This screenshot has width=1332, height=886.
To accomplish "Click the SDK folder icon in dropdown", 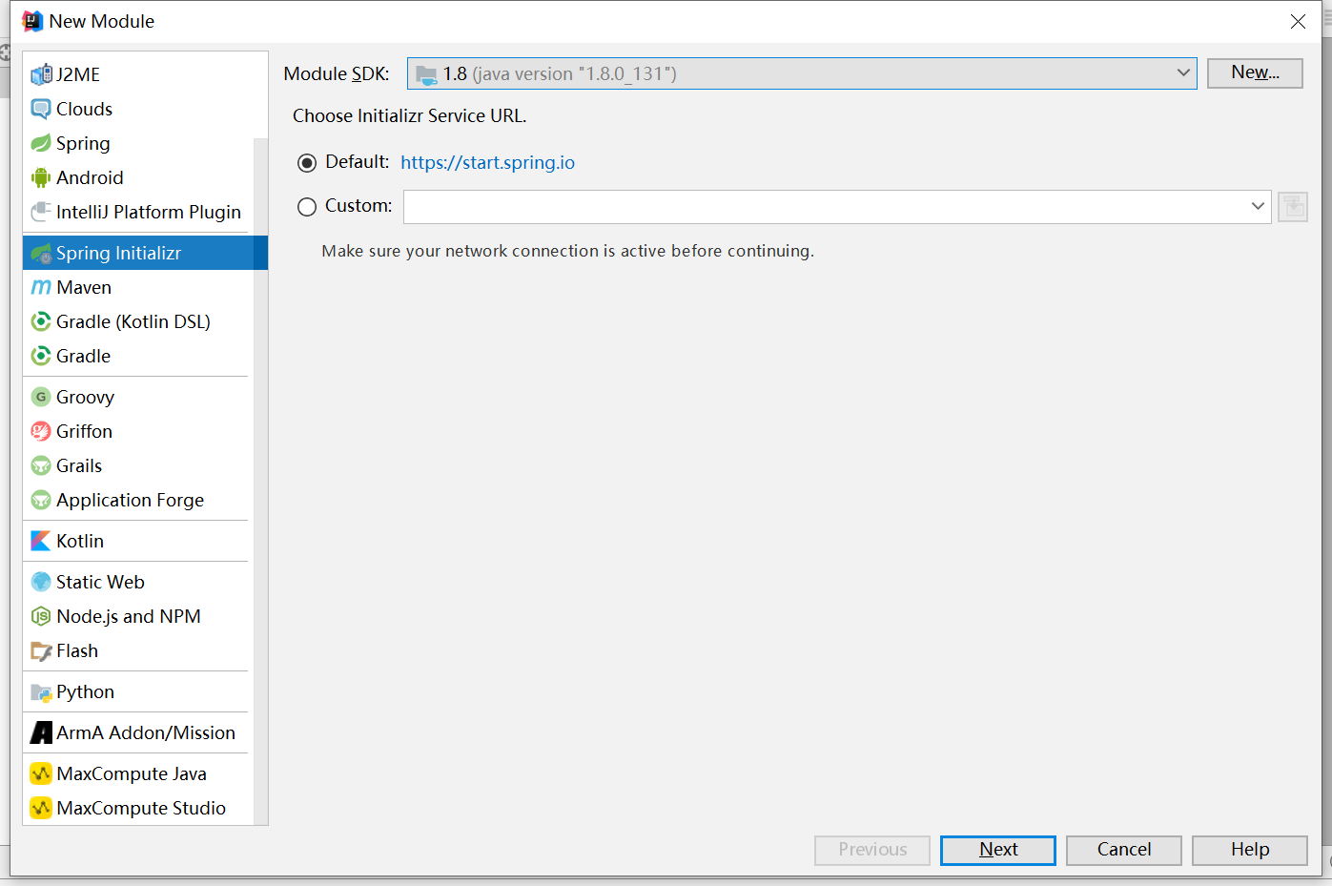I will [426, 74].
